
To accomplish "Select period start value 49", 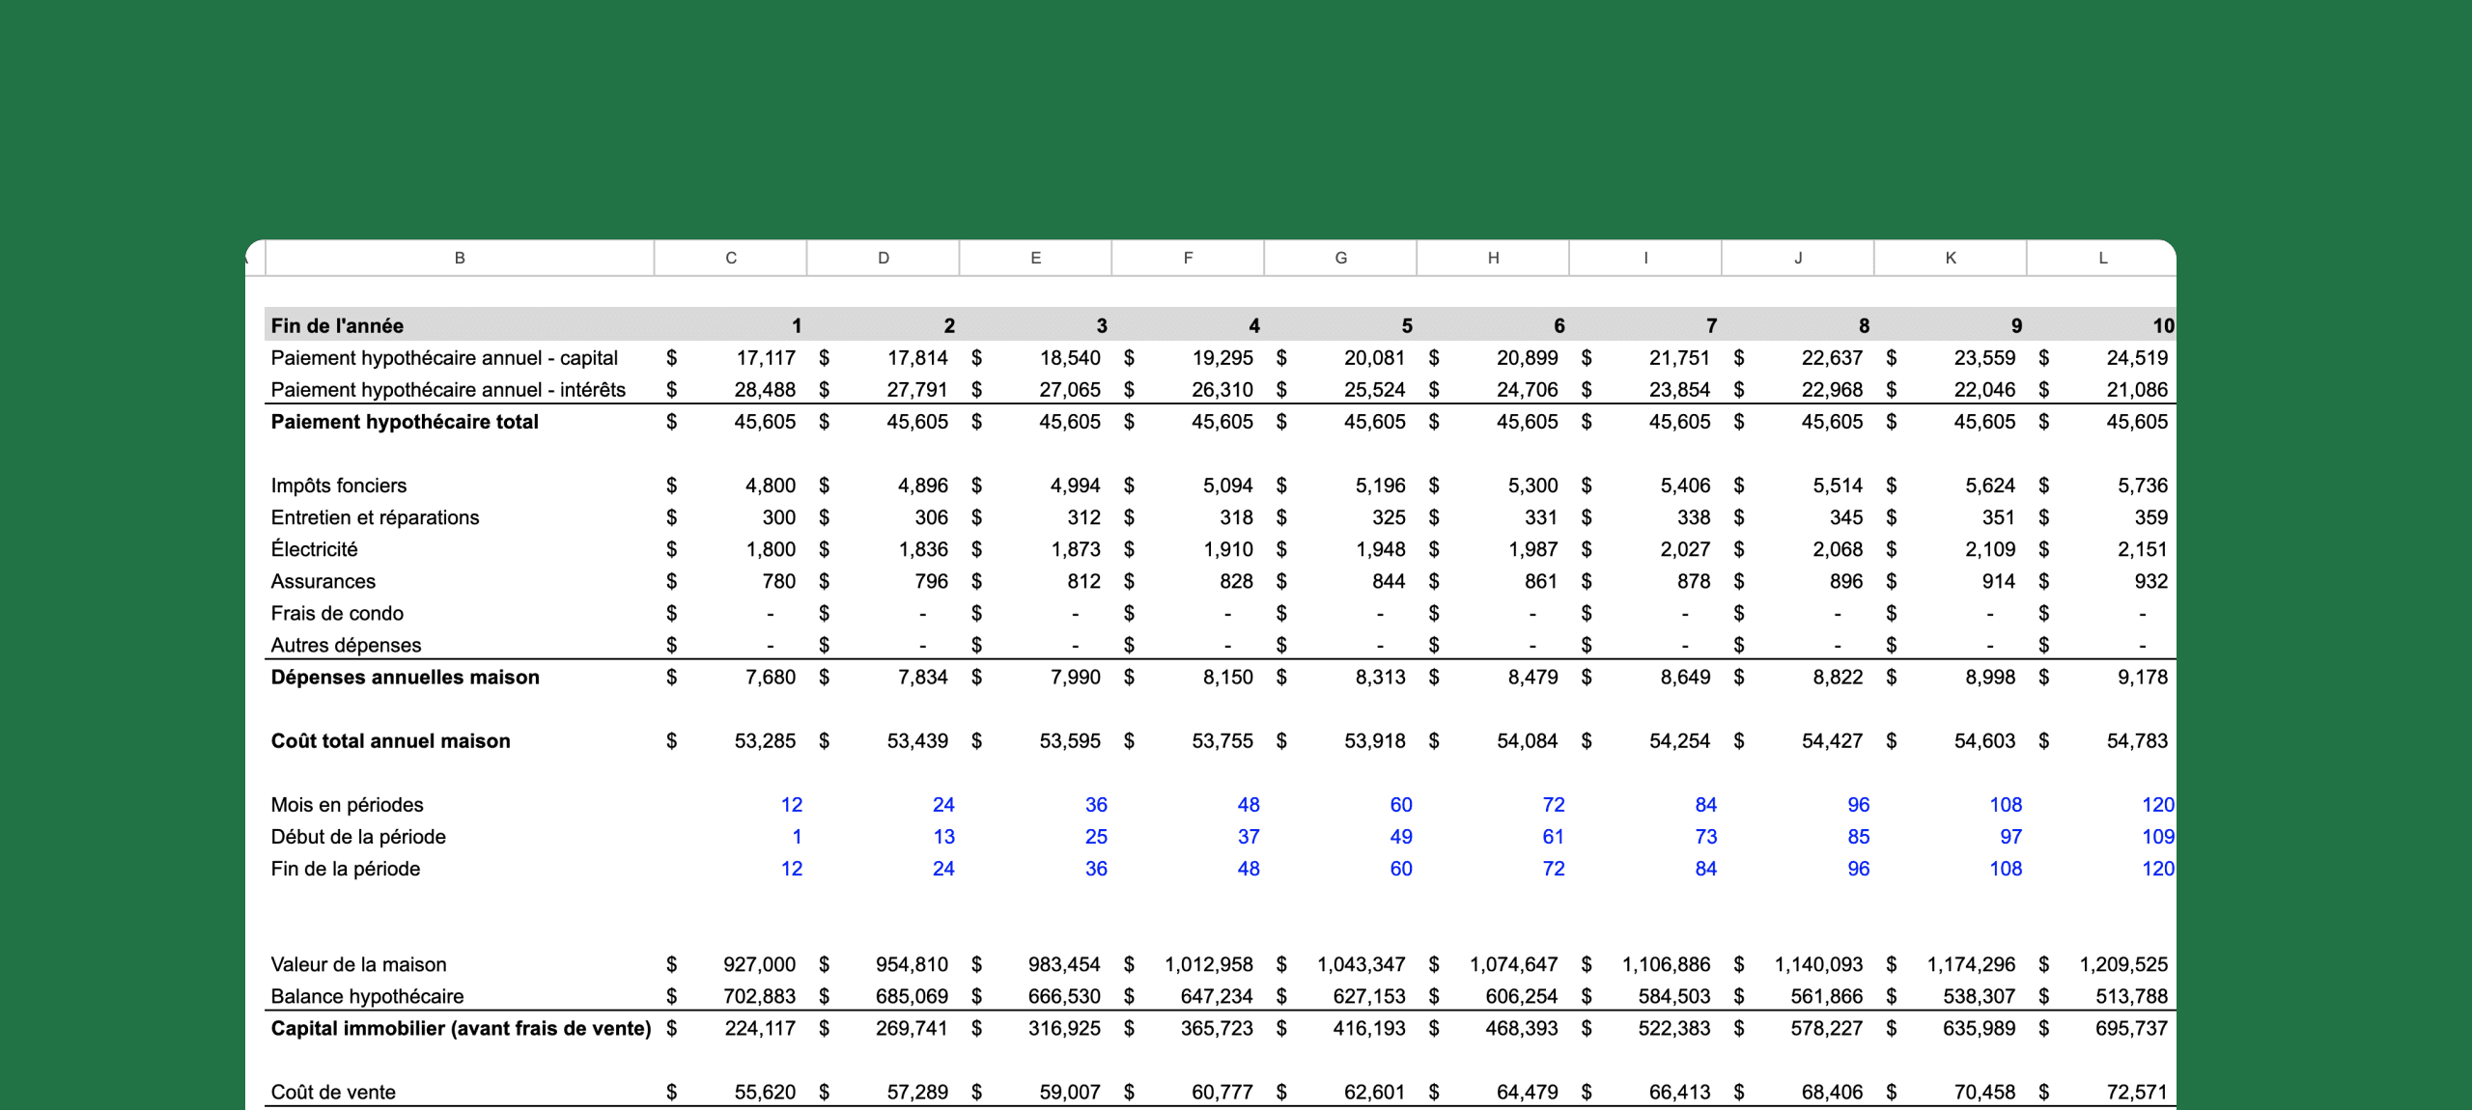I will pyautogui.click(x=1401, y=837).
